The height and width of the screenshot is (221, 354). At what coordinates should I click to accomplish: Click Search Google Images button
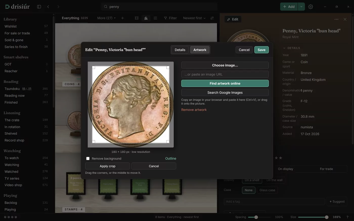click(225, 92)
